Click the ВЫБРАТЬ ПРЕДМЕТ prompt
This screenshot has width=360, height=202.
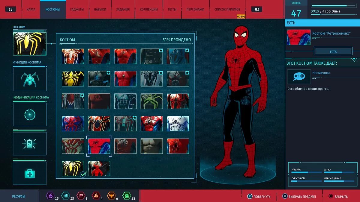[x=299, y=197]
